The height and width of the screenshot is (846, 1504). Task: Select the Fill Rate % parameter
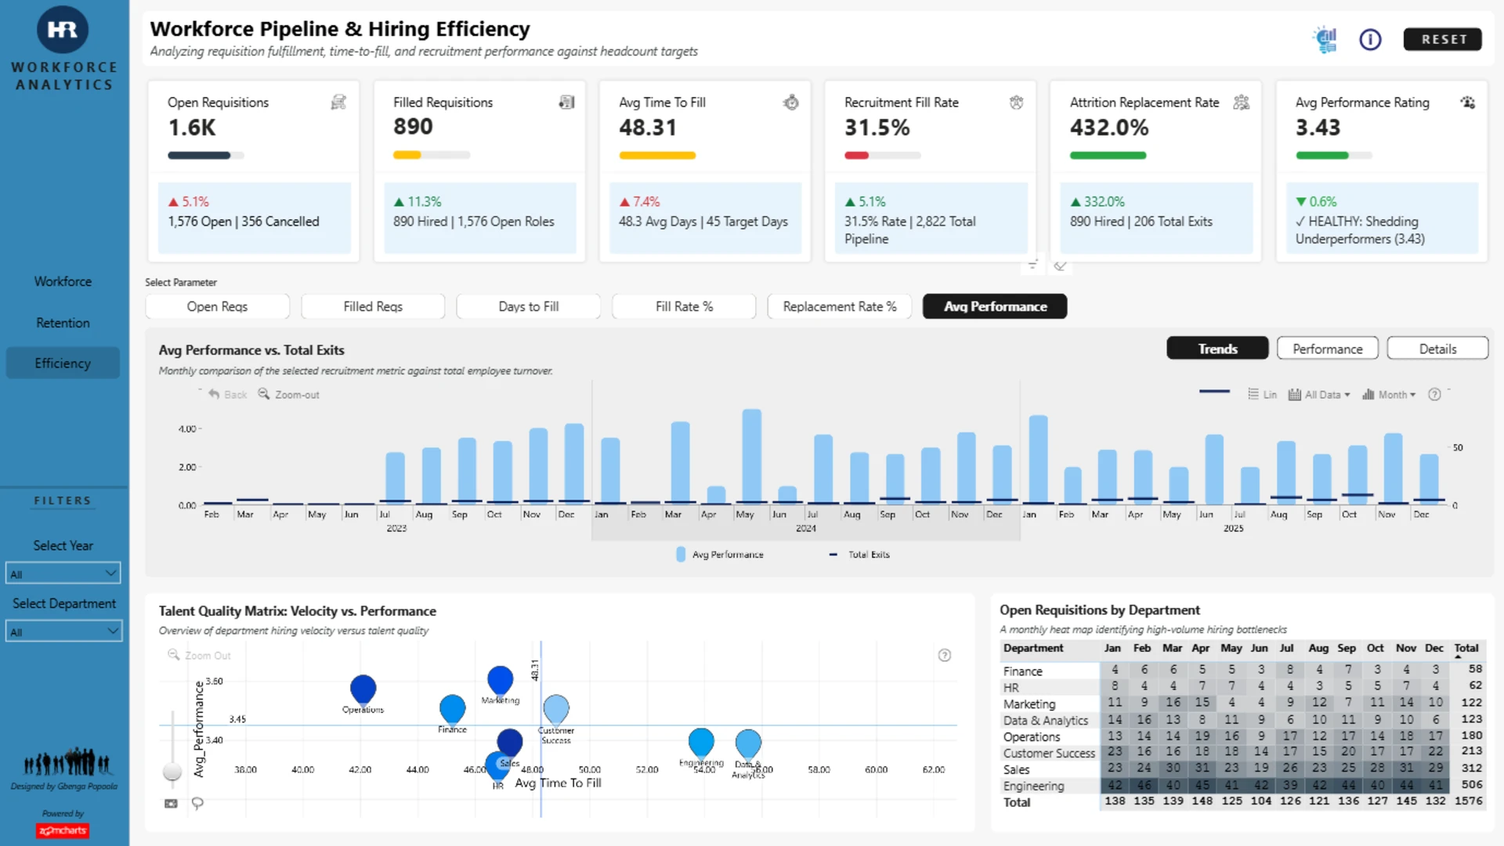(684, 306)
